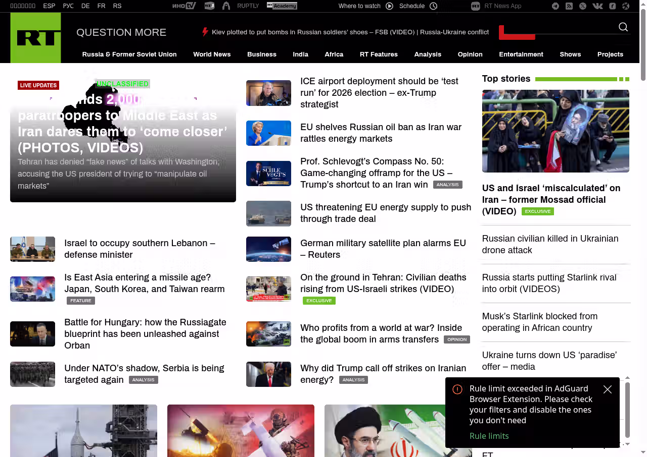Screen dimensions: 647x457
Task: Click the green RT logo
Action: coord(35,38)
